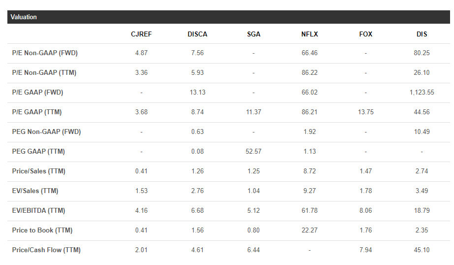Click the CJREF column header
This screenshot has height=265, width=454.
pyautogui.click(x=141, y=34)
